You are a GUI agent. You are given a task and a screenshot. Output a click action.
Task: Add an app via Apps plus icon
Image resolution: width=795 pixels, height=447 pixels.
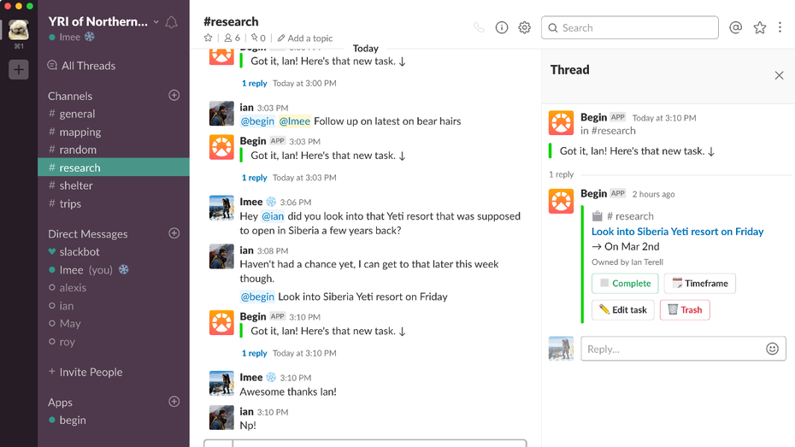[x=174, y=402]
